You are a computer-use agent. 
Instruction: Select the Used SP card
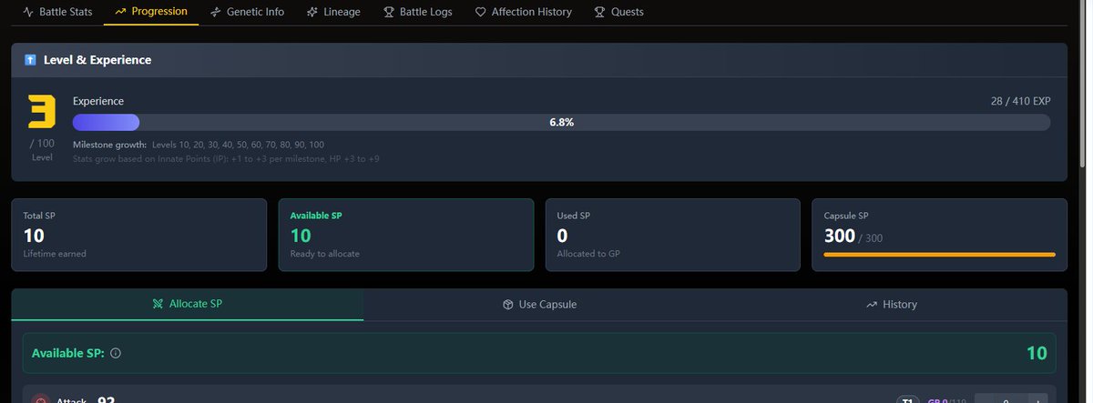coord(672,235)
